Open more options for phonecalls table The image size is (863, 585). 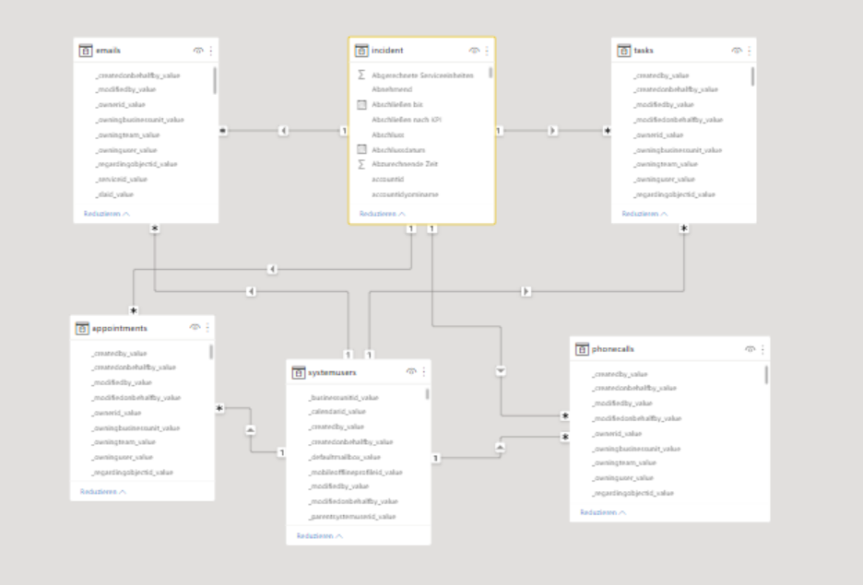coord(763,349)
